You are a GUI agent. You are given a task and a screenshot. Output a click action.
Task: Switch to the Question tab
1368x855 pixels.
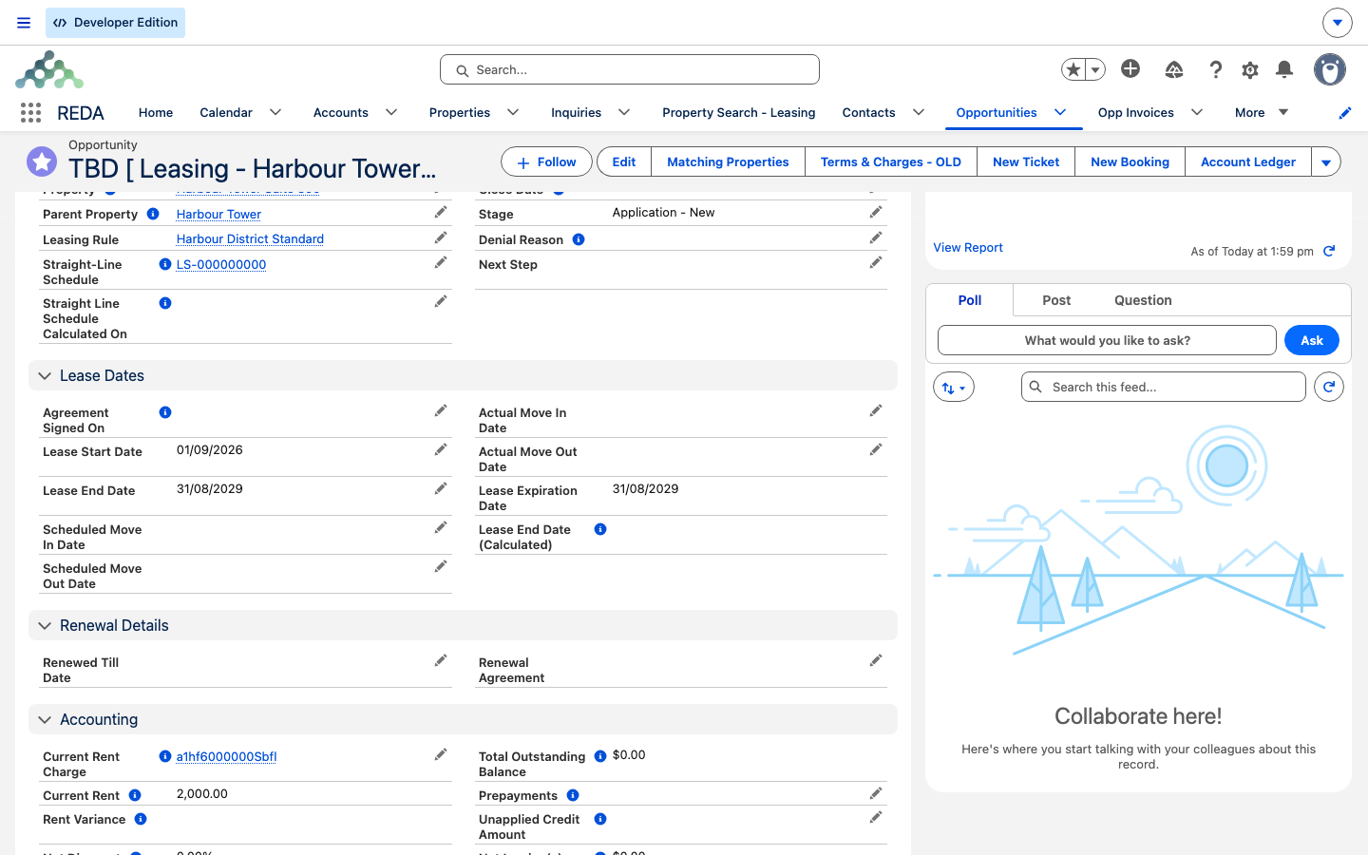1143,300
